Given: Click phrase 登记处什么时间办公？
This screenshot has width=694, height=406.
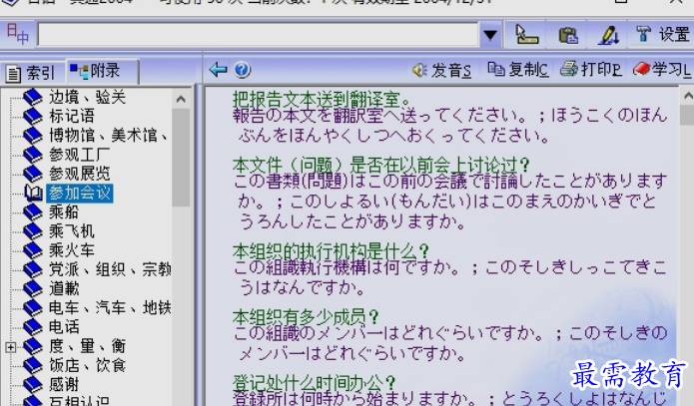Looking at the screenshot, I should point(314,382).
